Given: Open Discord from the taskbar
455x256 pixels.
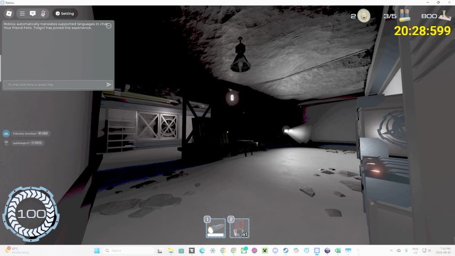Looking at the screenshot, I should [x=275, y=251].
